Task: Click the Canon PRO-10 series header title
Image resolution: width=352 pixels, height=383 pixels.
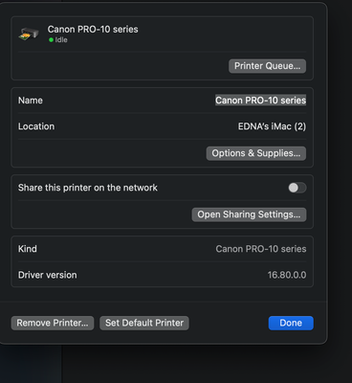Action: pyautogui.click(x=93, y=30)
